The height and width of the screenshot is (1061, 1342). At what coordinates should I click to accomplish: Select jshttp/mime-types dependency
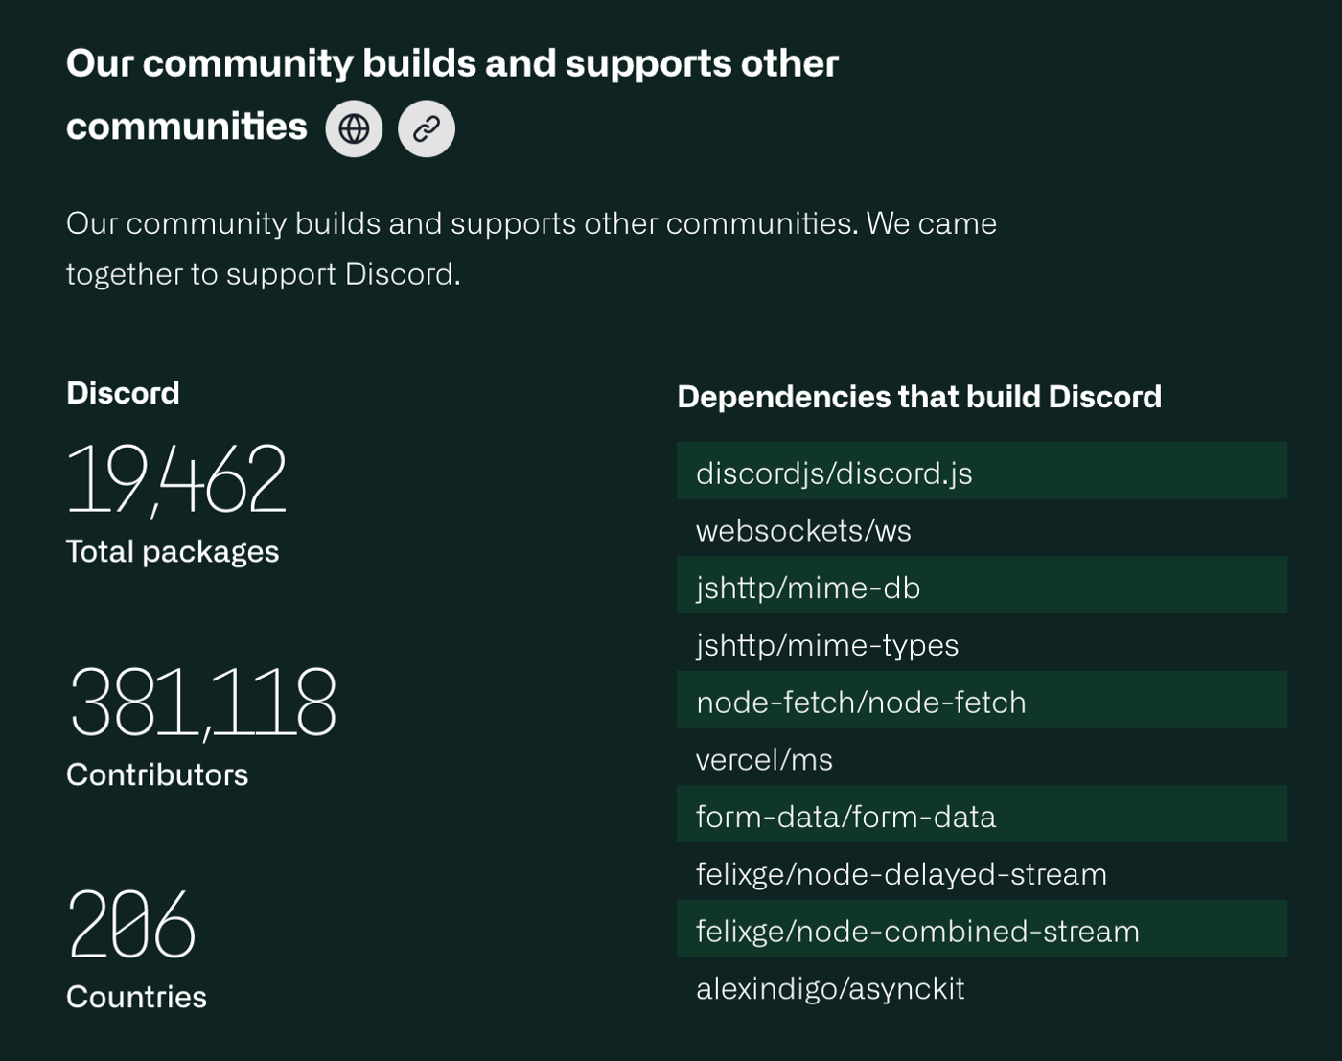982,643
